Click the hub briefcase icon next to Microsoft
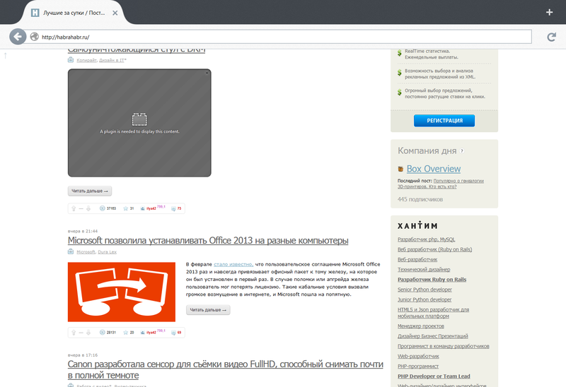566x387 pixels. [71, 251]
